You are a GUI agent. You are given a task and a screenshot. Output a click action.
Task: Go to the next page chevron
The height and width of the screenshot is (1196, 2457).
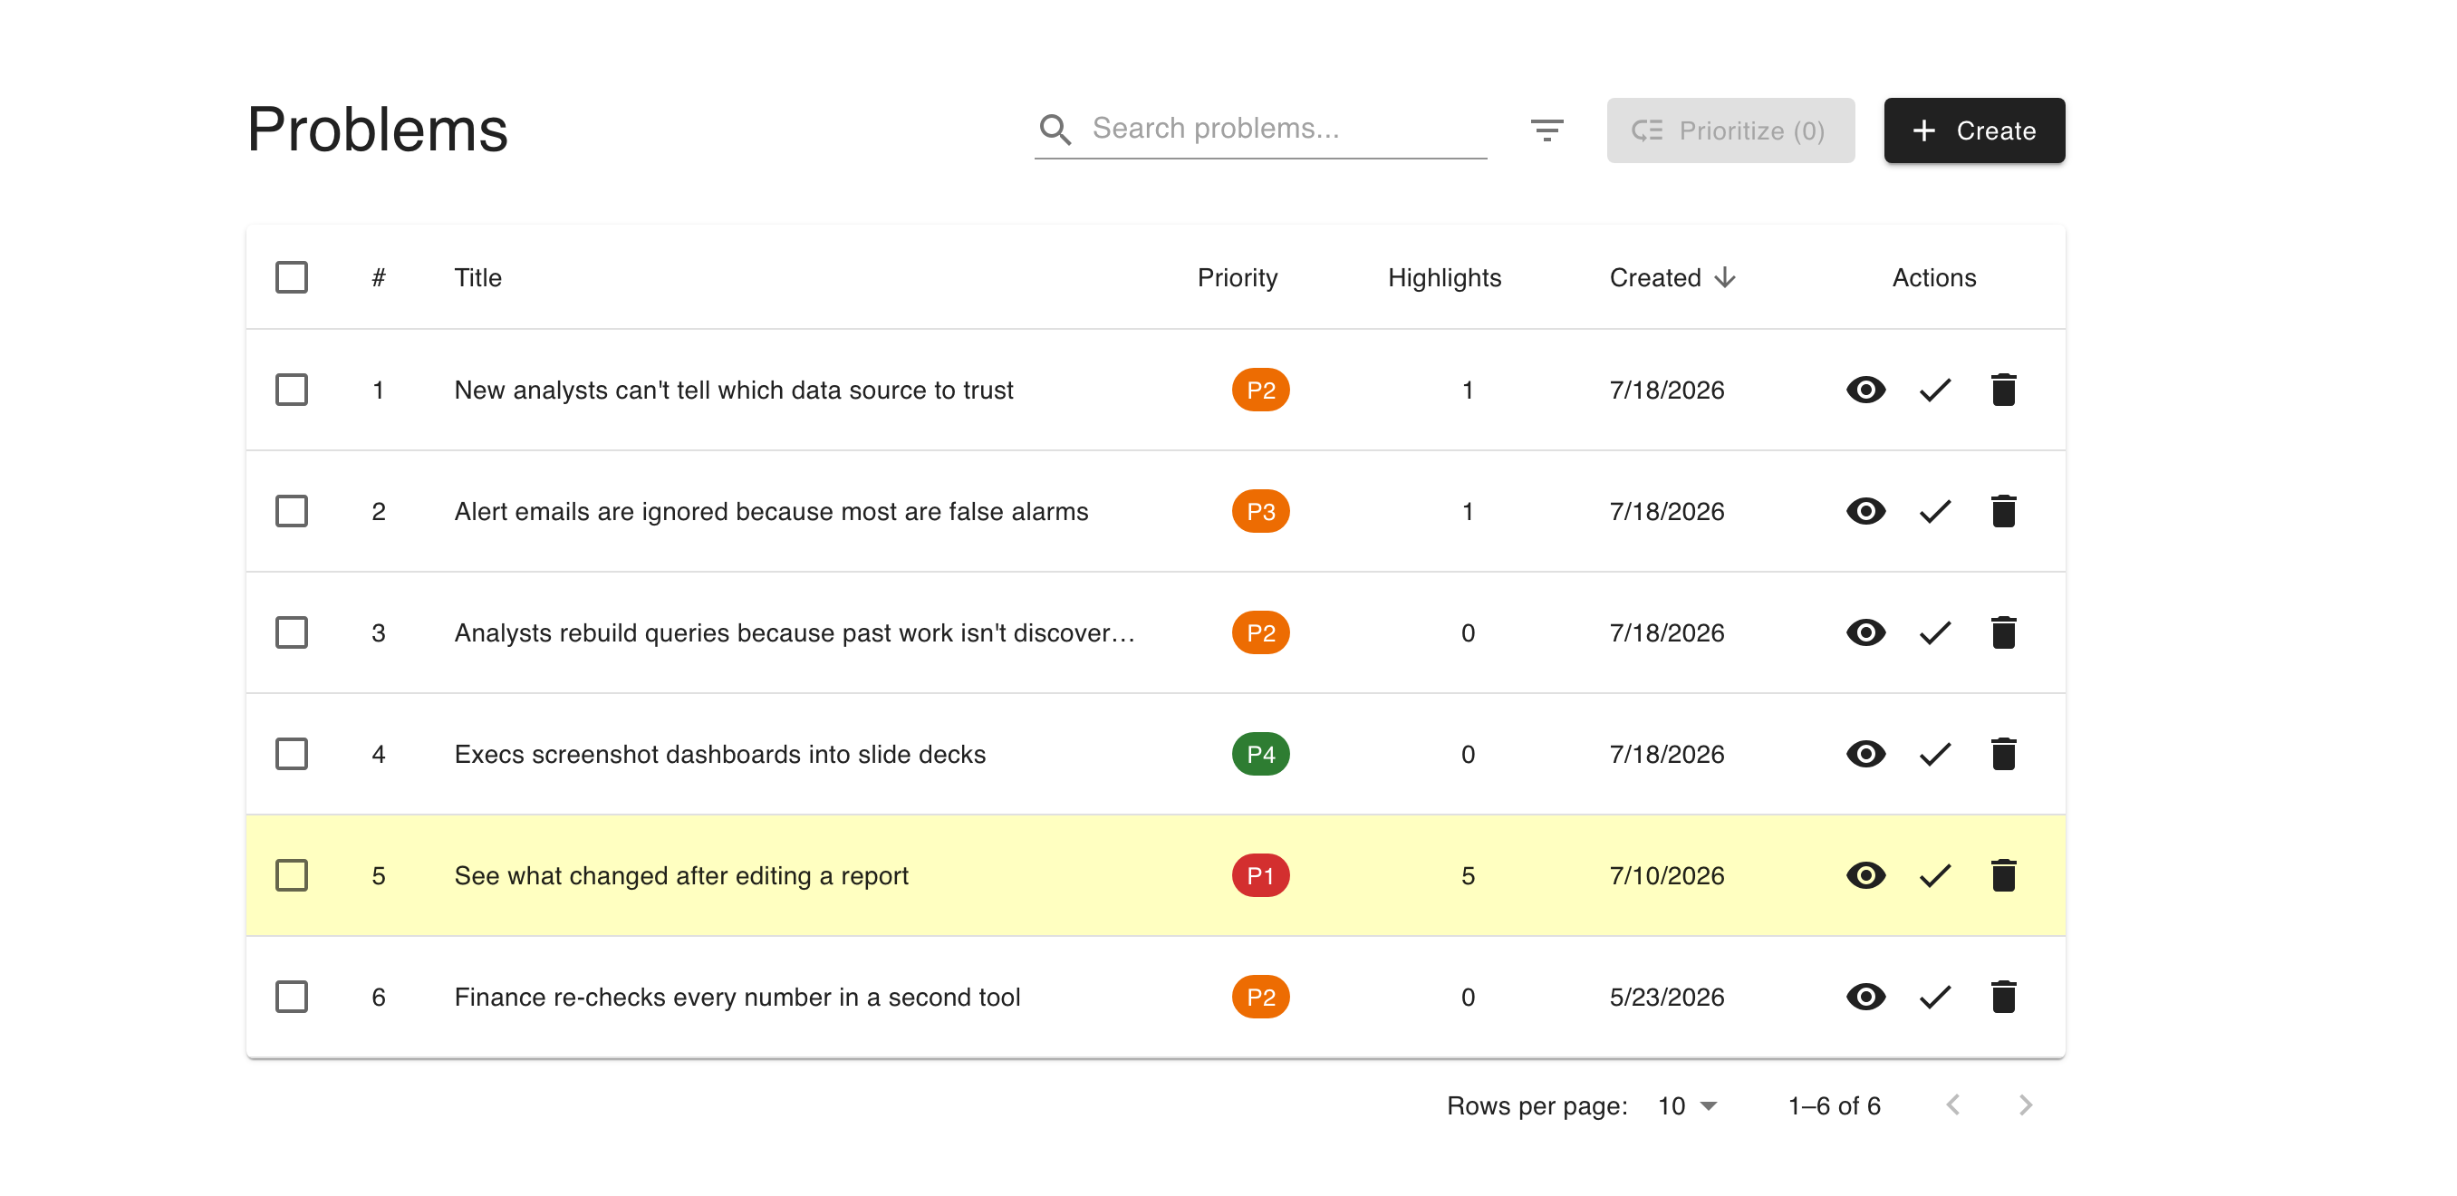pos(2025,1105)
